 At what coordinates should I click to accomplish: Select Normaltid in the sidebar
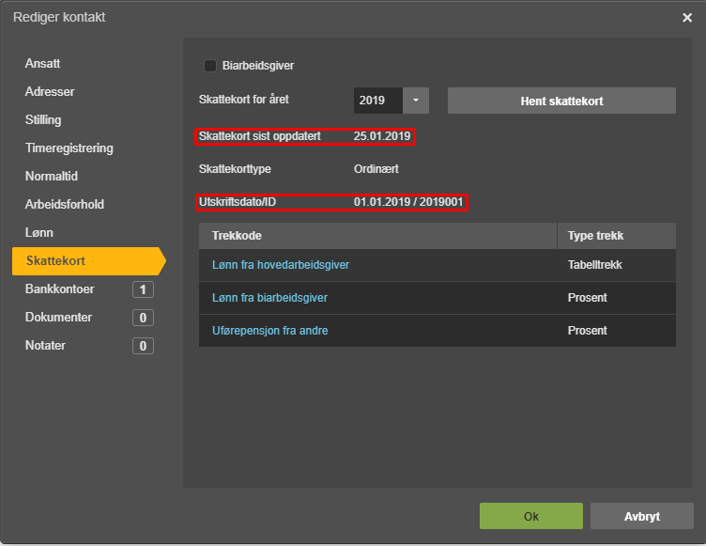point(52,177)
